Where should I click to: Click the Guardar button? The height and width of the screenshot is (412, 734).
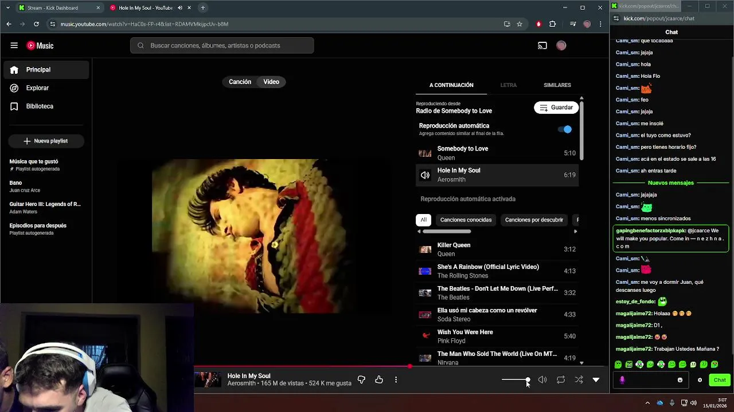pyautogui.click(x=556, y=108)
